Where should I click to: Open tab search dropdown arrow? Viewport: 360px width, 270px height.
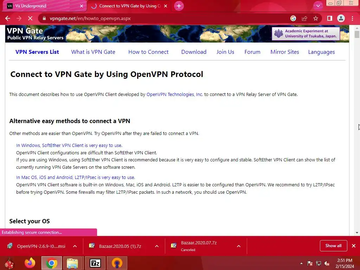click(318, 6)
